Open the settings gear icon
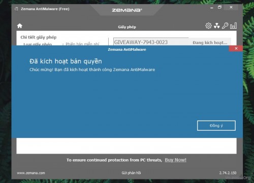 [x=208, y=26]
